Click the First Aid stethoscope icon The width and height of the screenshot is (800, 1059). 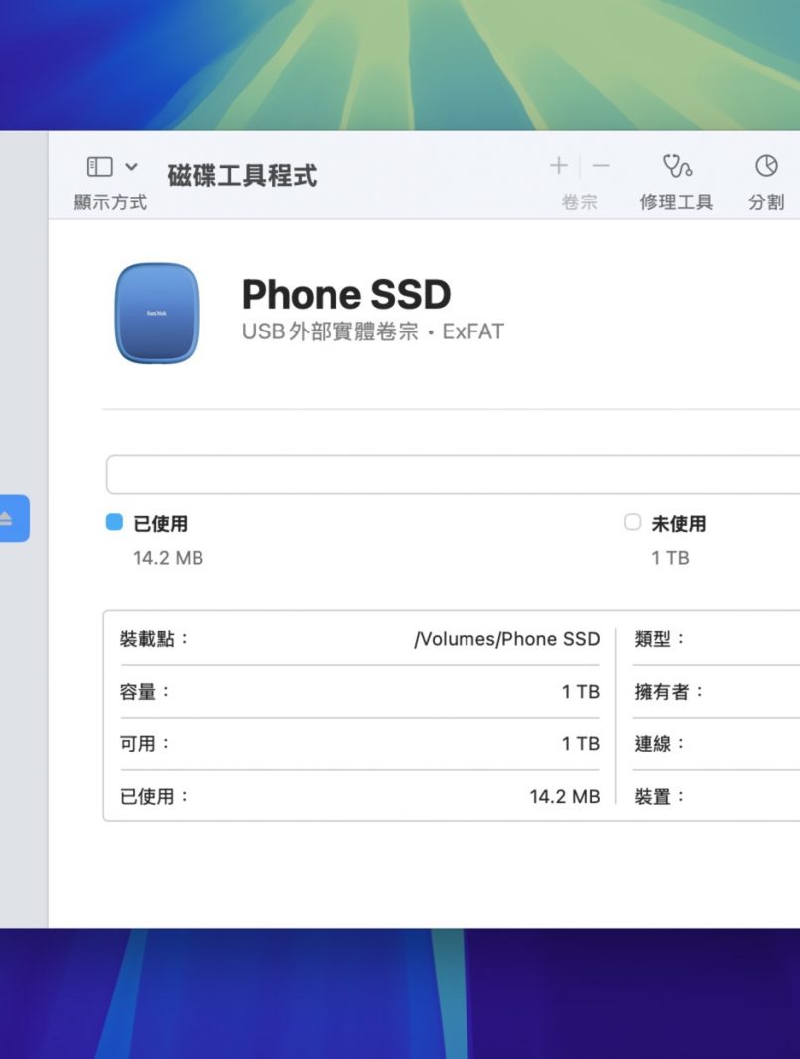pyautogui.click(x=677, y=166)
